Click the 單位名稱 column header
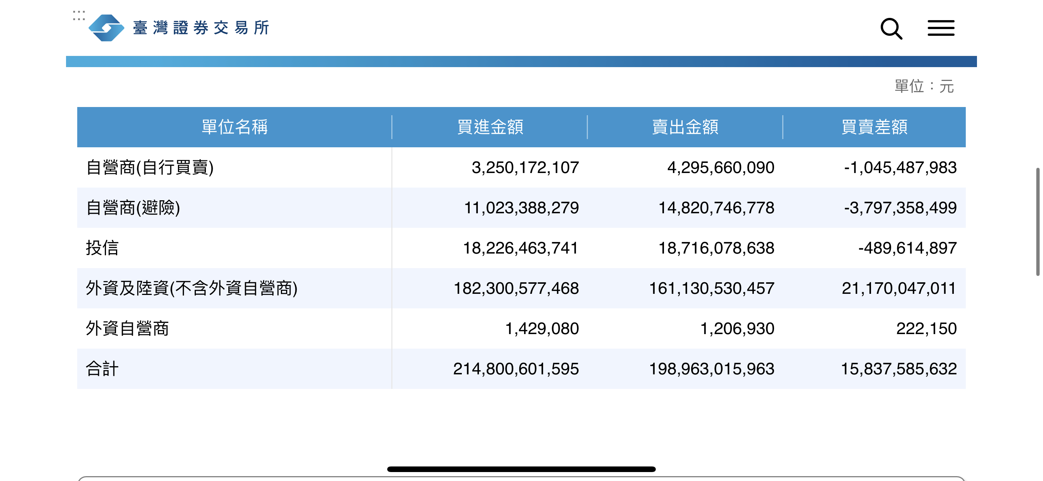 [234, 127]
